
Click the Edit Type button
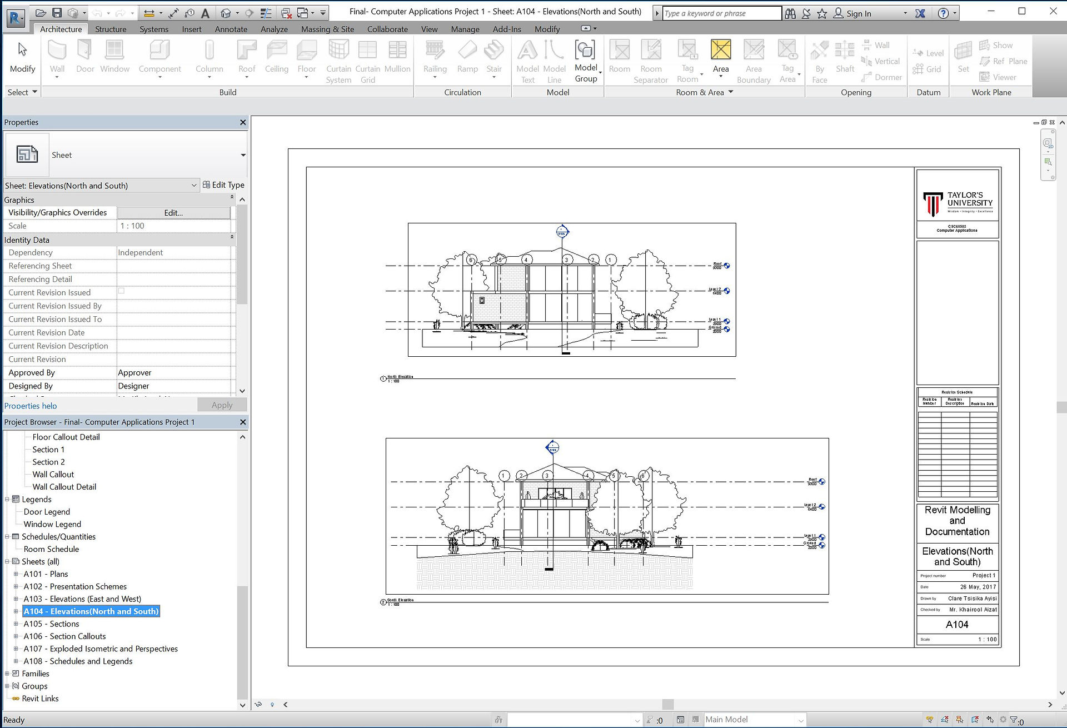point(223,185)
